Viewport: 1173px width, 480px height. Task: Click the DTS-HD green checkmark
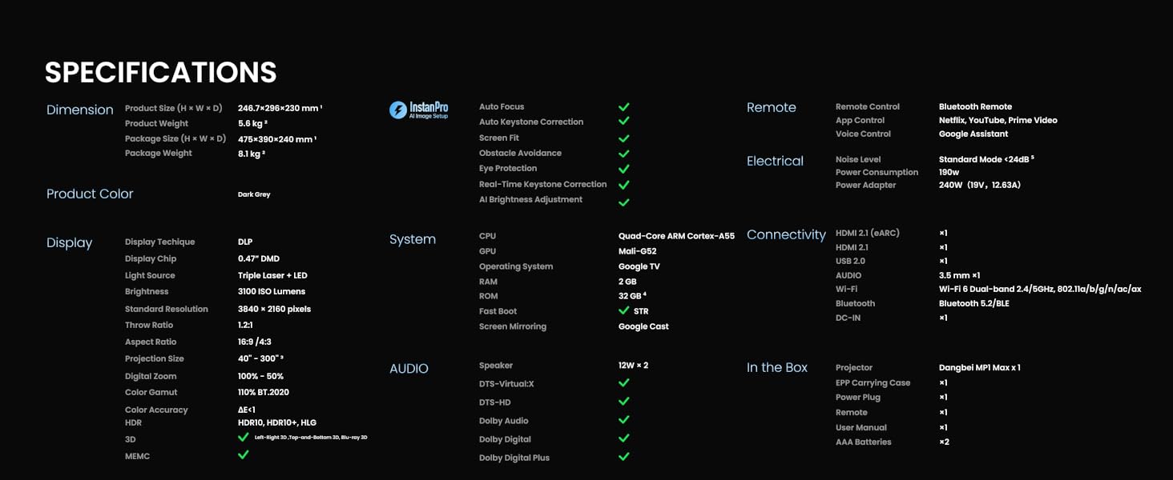[623, 402]
